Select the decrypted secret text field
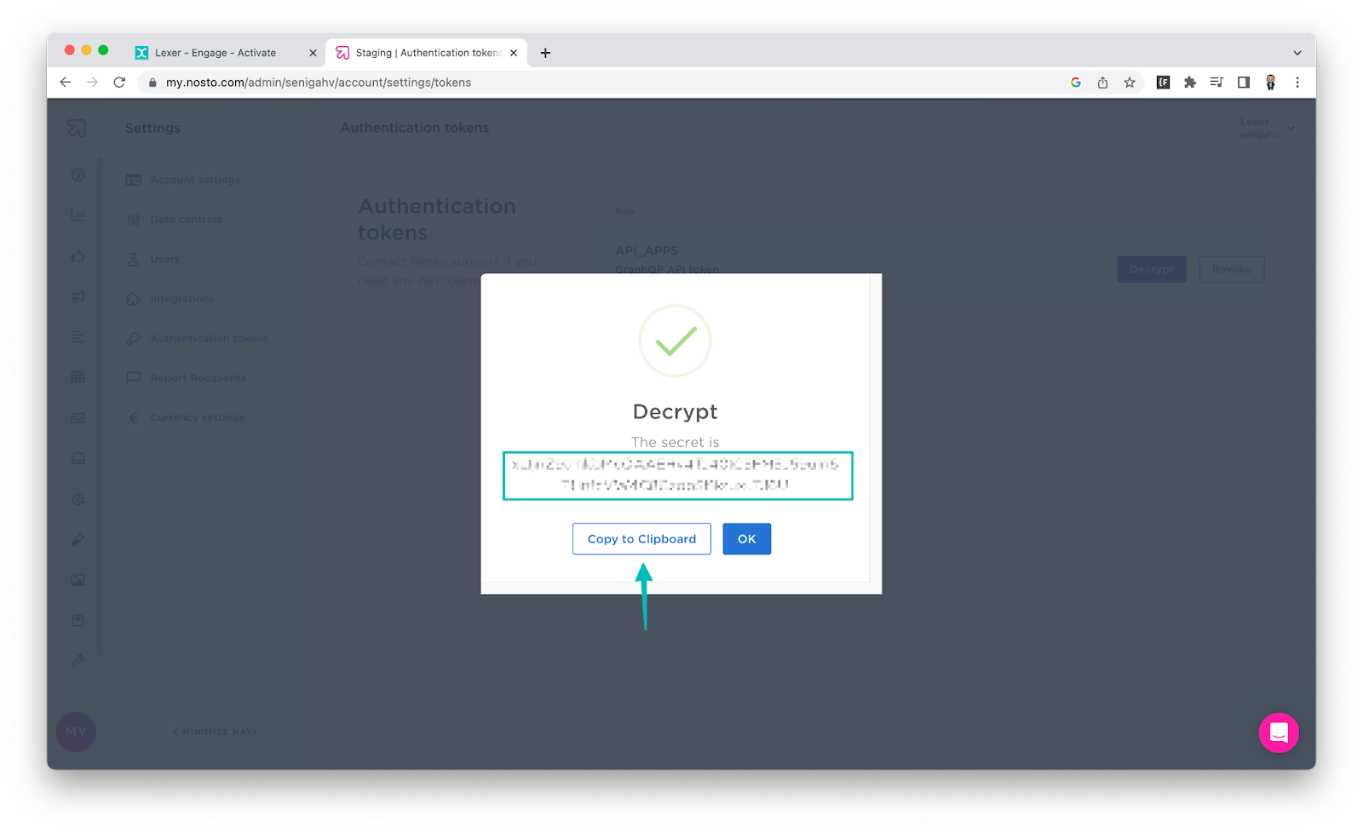1363x832 pixels. pyautogui.click(x=678, y=476)
